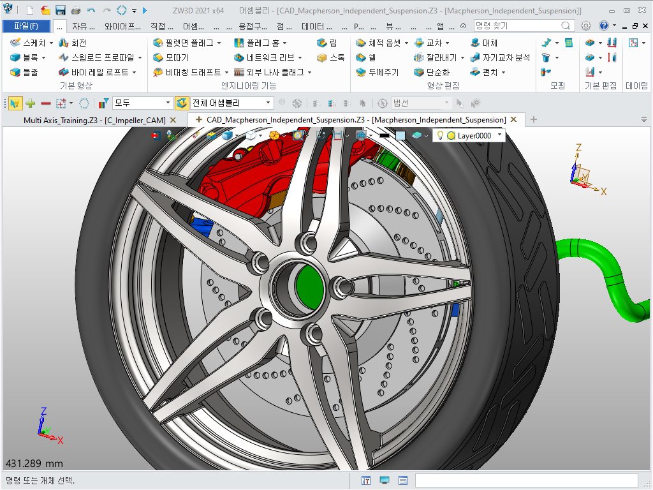Click the command search (명령 찾기) field

point(524,26)
